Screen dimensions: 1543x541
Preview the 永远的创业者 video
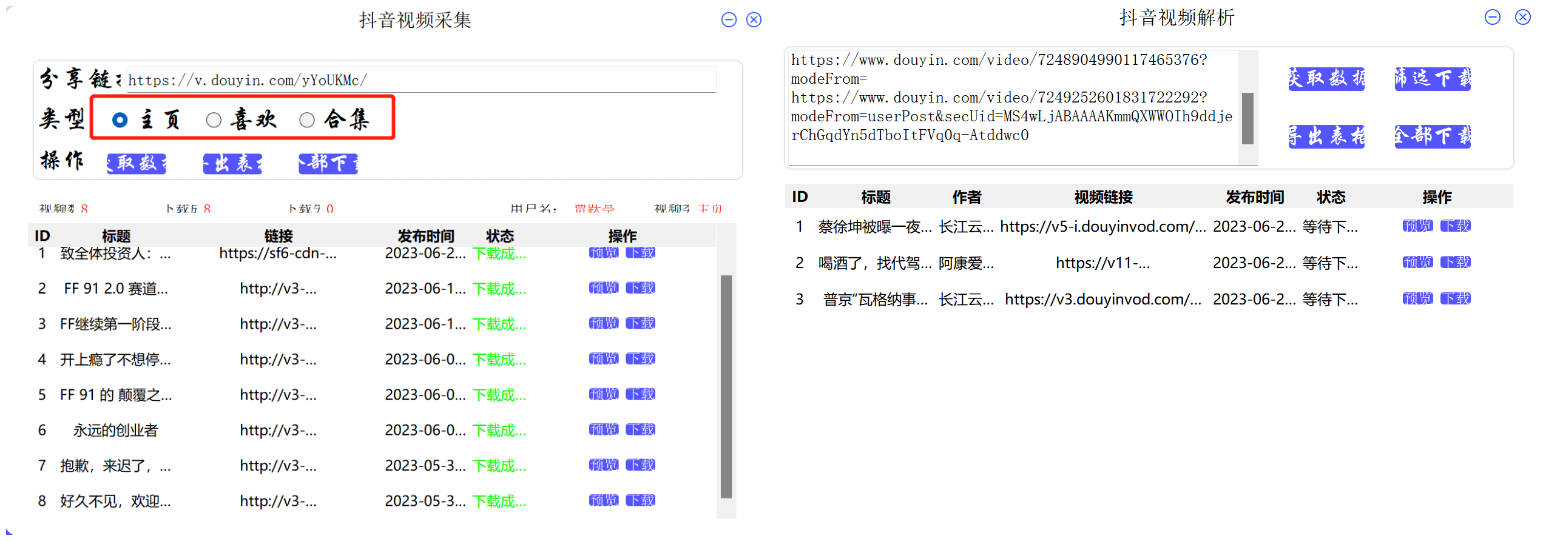tap(603, 429)
